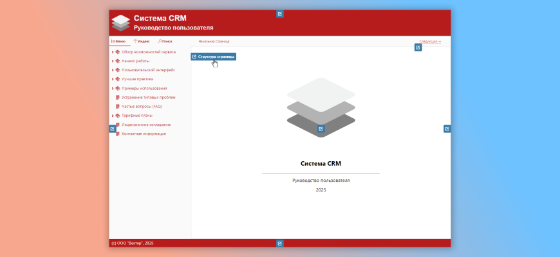Open the Поиск tab
560x257 pixels.
click(x=165, y=41)
